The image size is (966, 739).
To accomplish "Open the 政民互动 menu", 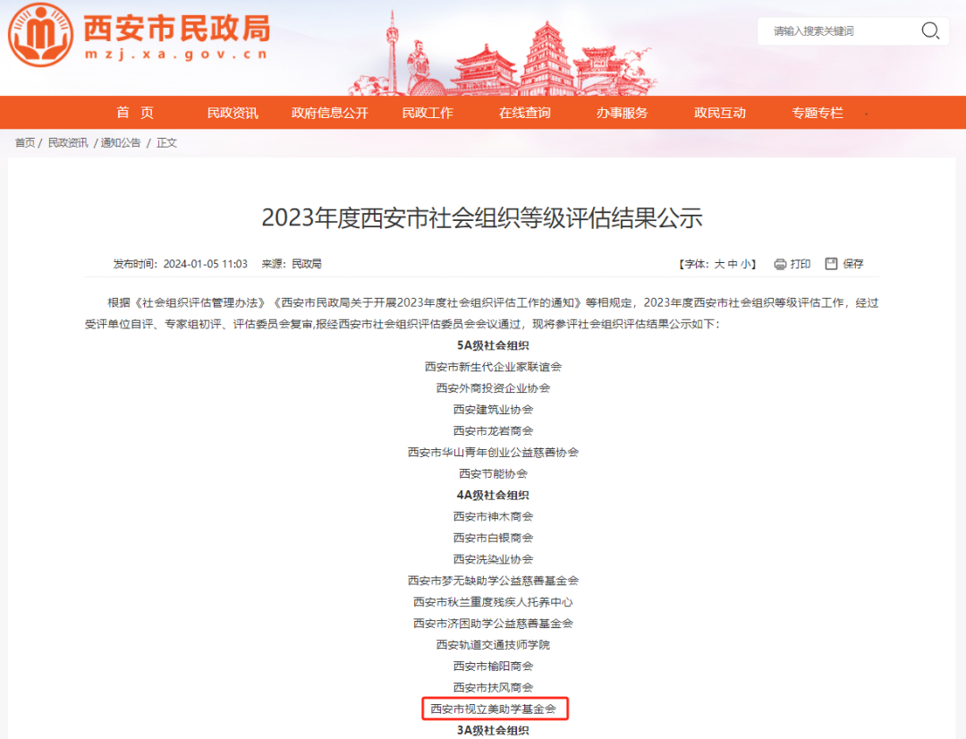I will [x=719, y=113].
